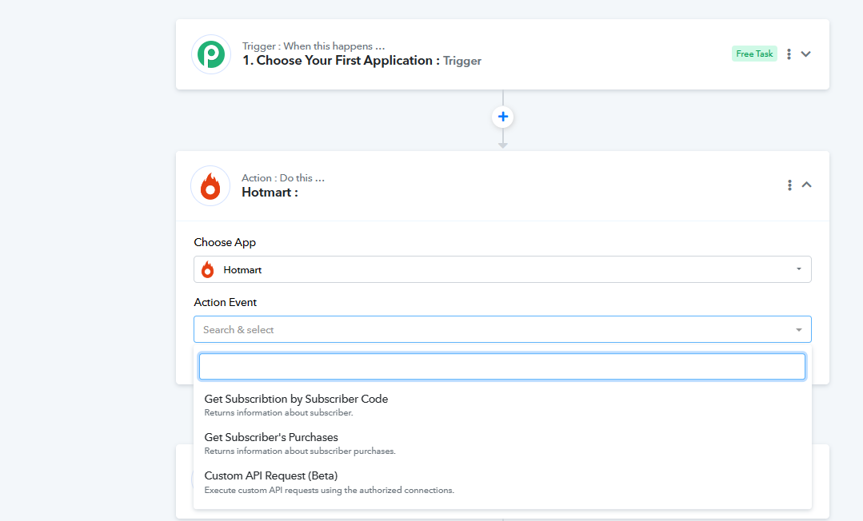Screen dimensions: 863x521
Task: Select Get Subscribtion by Subscriber Code
Action: 502,405
